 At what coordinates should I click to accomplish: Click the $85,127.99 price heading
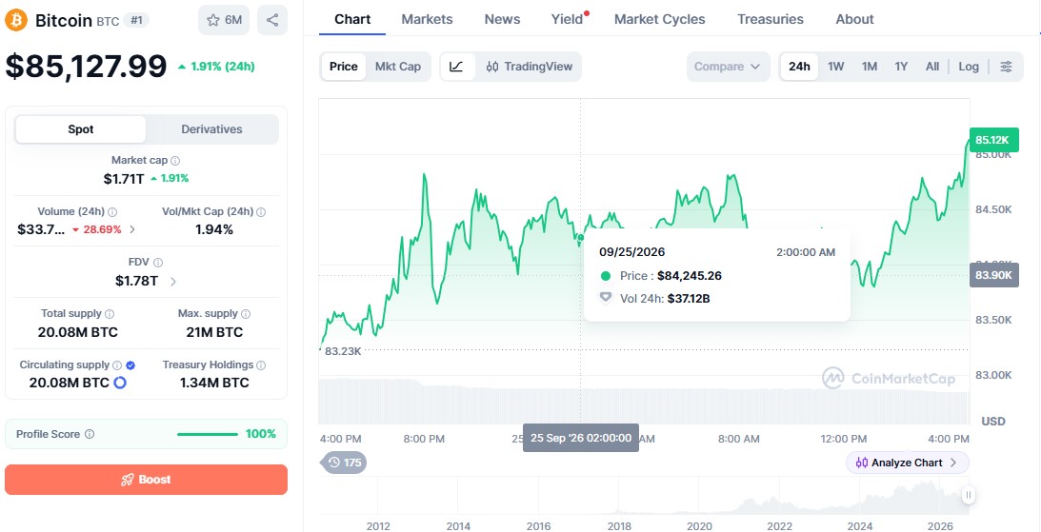[x=87, y=67]
